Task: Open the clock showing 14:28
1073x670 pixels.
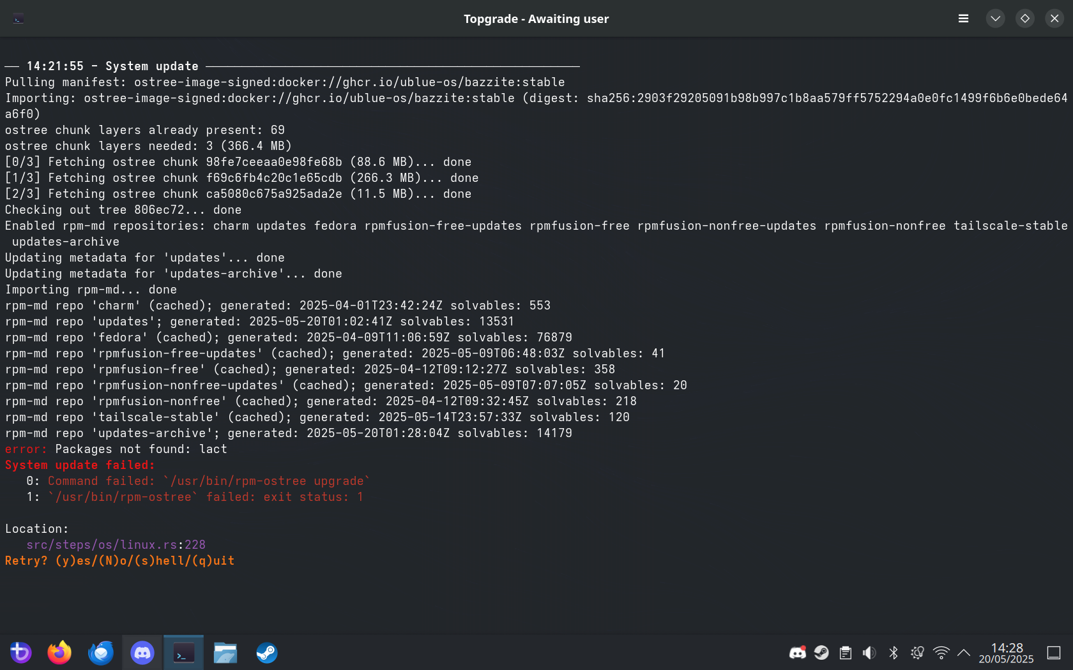Action: 1007,653
